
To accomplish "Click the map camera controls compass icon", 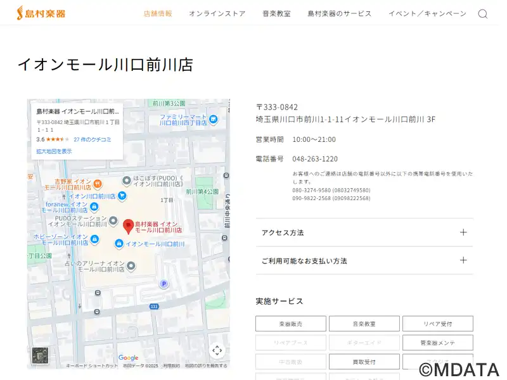I will click(x=217, y=350).
